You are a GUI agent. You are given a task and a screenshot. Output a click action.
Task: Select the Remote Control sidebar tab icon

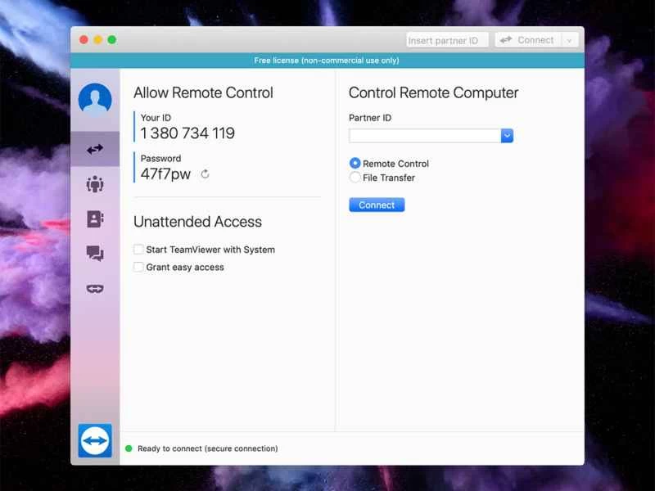[96, 149]
